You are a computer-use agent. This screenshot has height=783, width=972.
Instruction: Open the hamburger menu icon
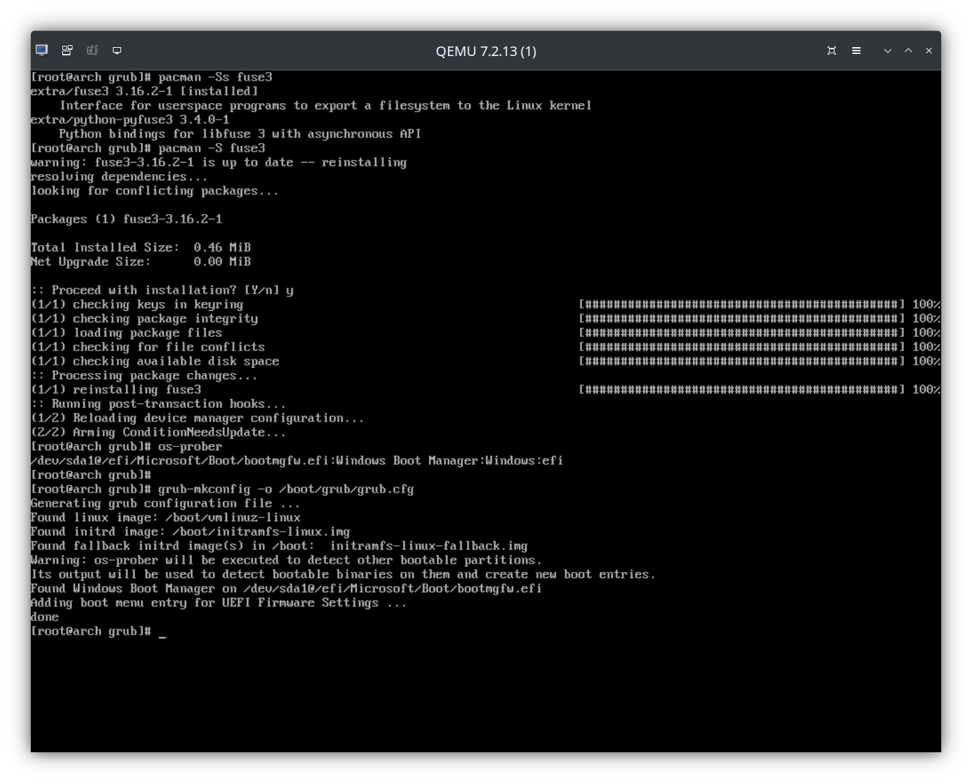(x=856, y=50)
